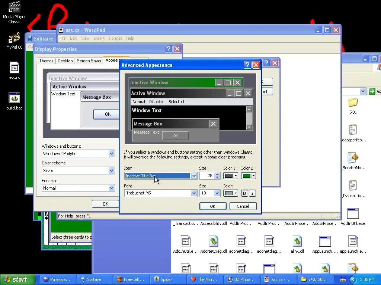Open the SQL folder in Explorer window
381x285 pixels.
(x=353, y=106)
